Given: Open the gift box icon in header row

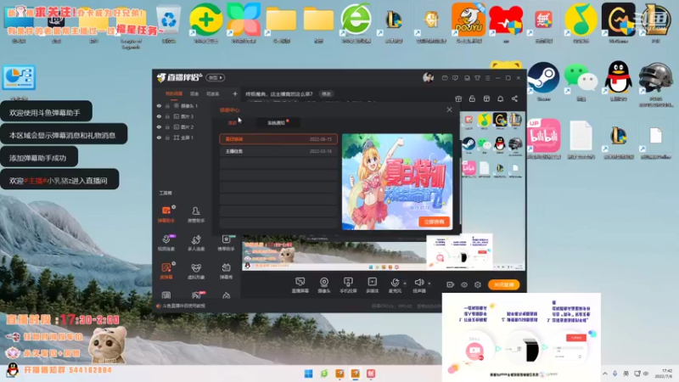Looking at the screenshot, I should coord(458,98).
